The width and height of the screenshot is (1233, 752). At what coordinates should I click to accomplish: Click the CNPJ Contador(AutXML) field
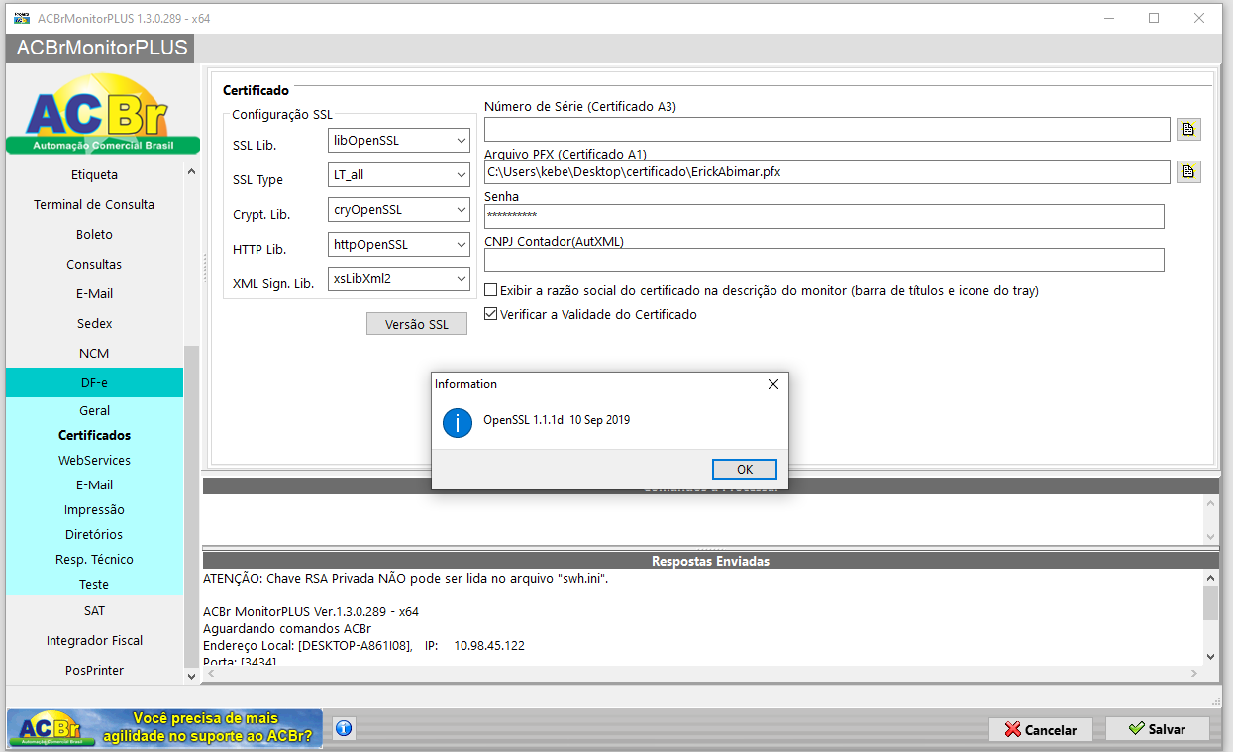[x=824, y=260]
